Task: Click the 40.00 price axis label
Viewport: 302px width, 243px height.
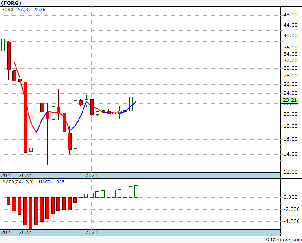Action: tap(290, 36)
